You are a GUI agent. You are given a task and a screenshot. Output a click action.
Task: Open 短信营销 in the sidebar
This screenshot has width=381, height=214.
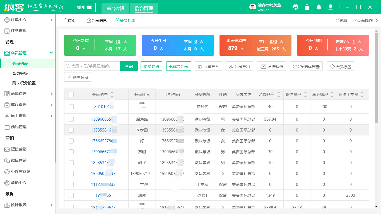(19, 149)
